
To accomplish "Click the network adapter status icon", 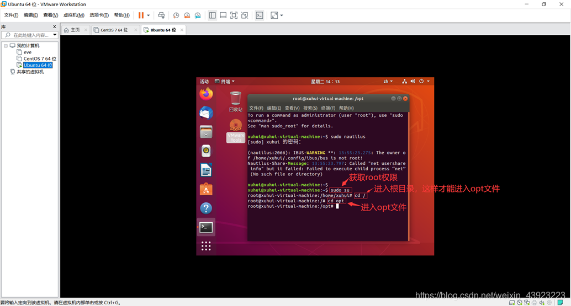I will (527, 302).
